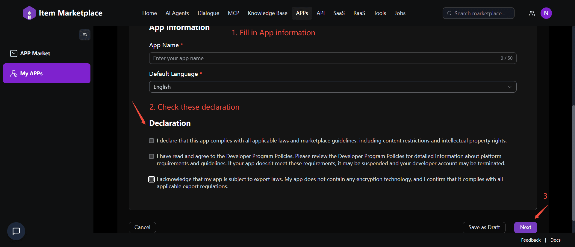Open the Default Language dropdown

(332, 87)
